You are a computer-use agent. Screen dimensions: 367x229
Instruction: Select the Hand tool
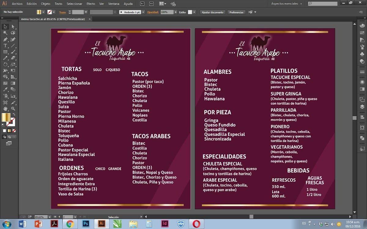(x=5, y=108)
